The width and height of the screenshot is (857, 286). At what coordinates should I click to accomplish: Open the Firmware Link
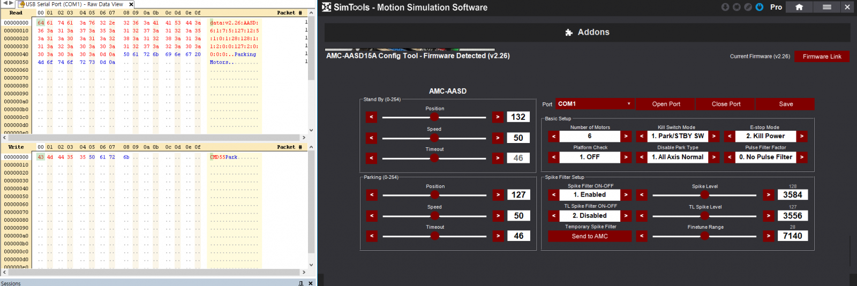pyautogui.click(x=822, y=56)
